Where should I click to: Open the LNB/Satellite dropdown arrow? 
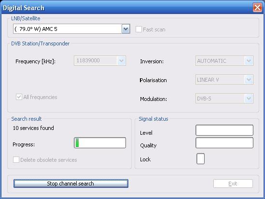tap(126, 29)
